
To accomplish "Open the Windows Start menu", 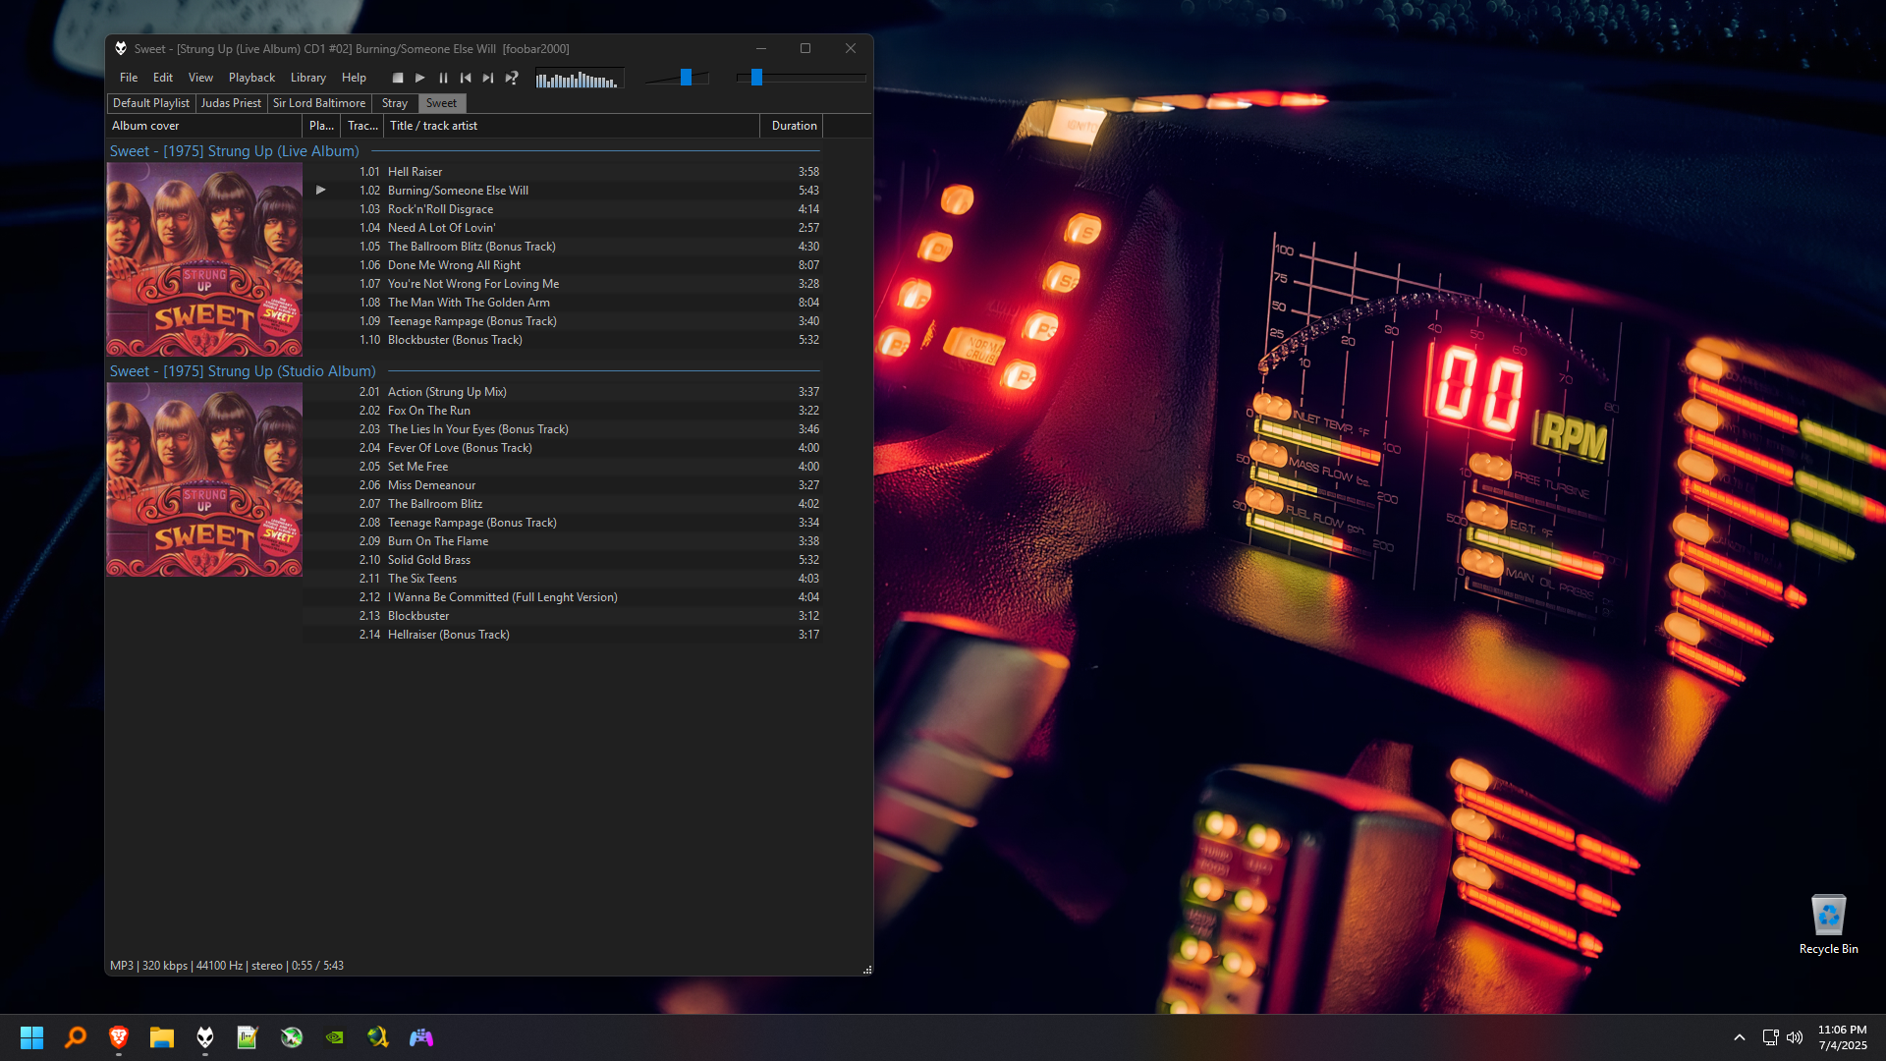I will tap(31, 1037).
